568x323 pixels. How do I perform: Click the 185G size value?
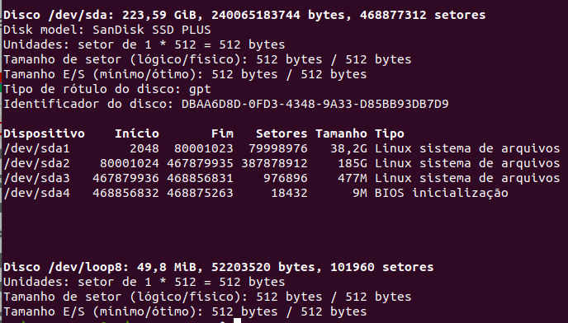[x=352, y=163]
